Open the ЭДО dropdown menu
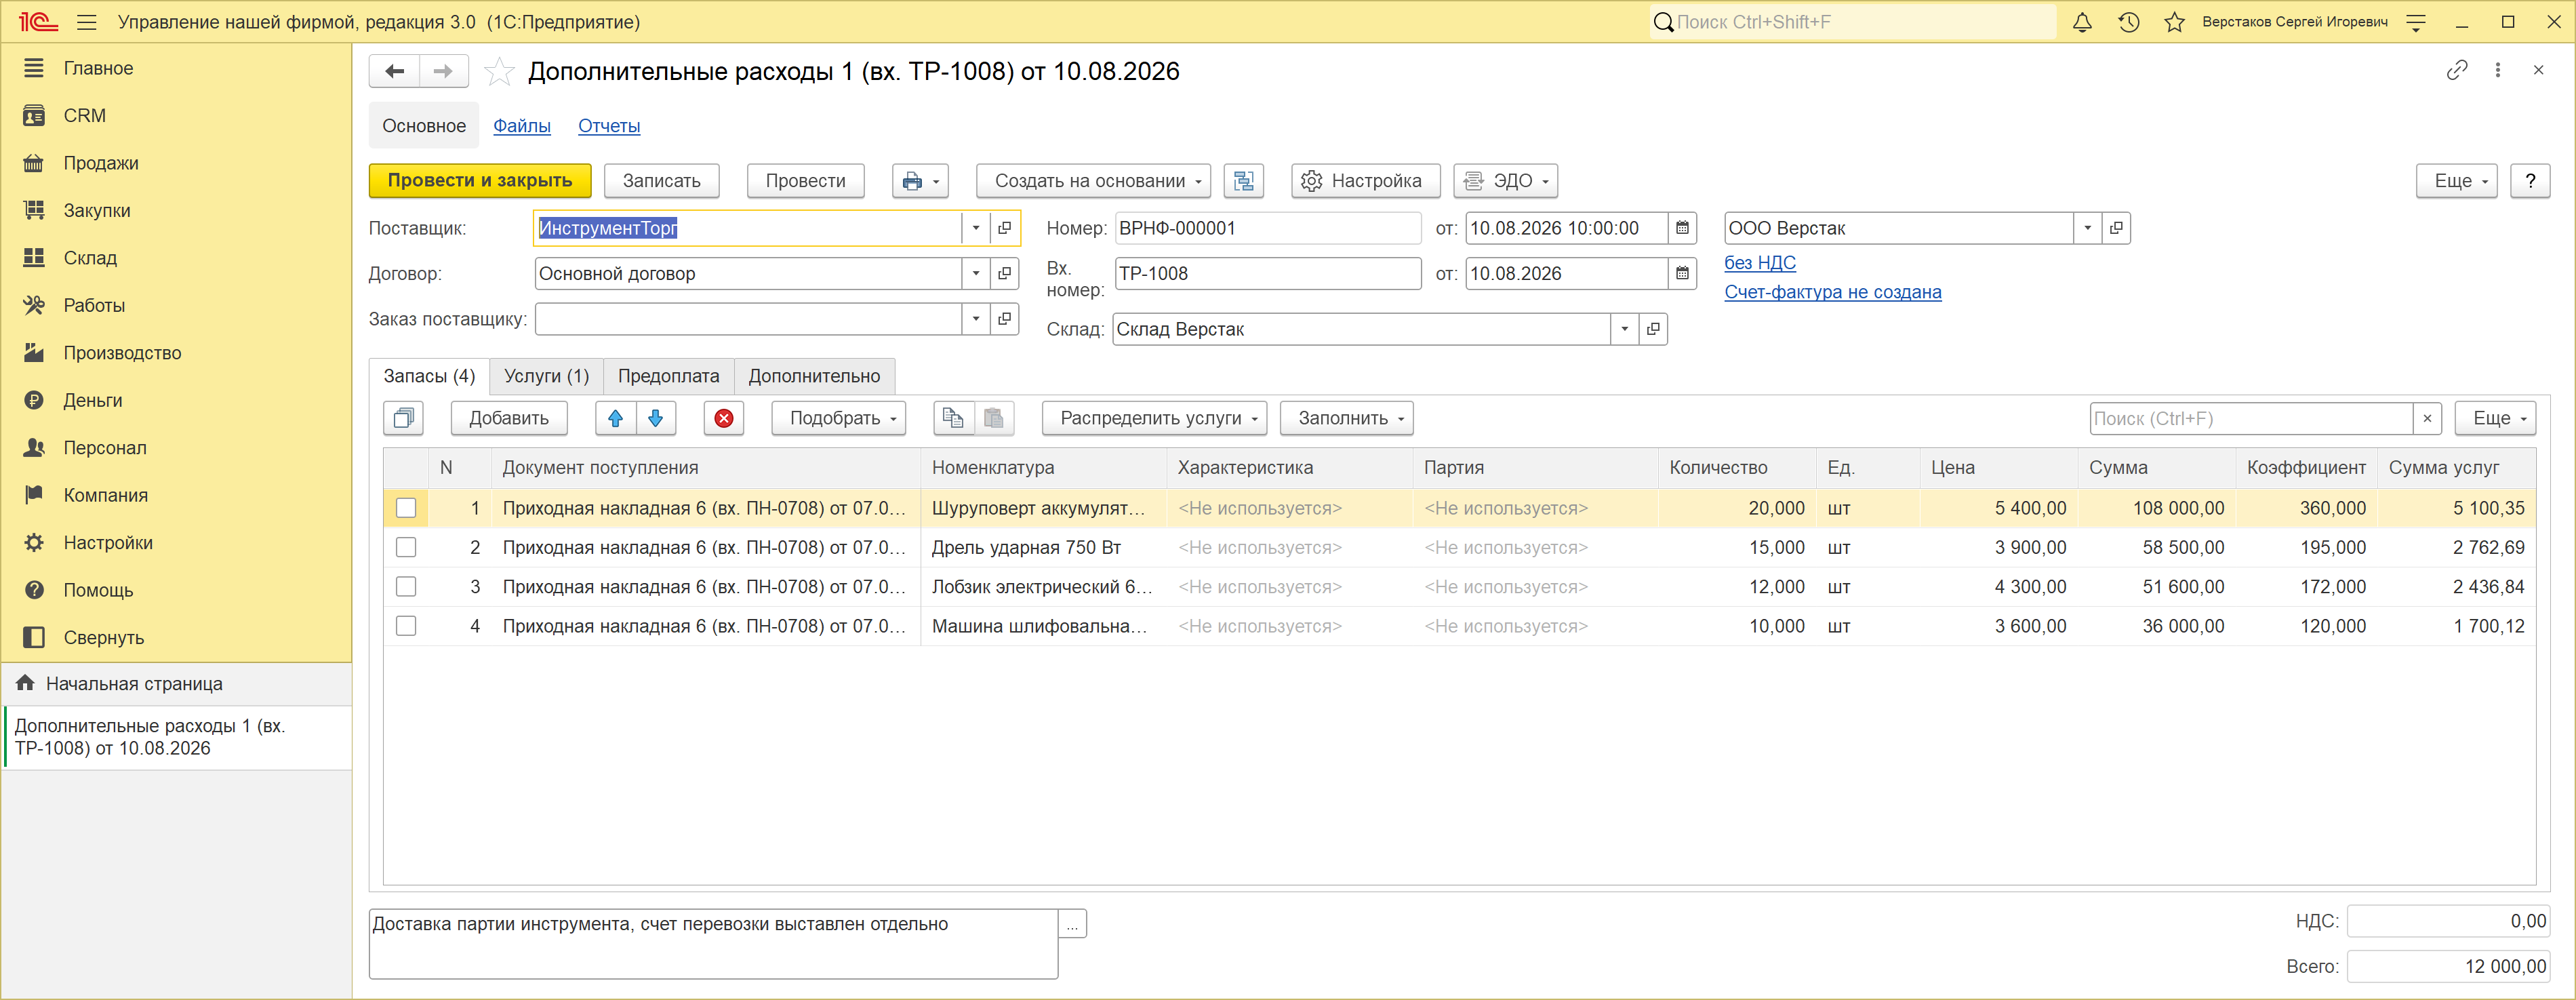Screen dimensions: 2576x1000 1506,181
